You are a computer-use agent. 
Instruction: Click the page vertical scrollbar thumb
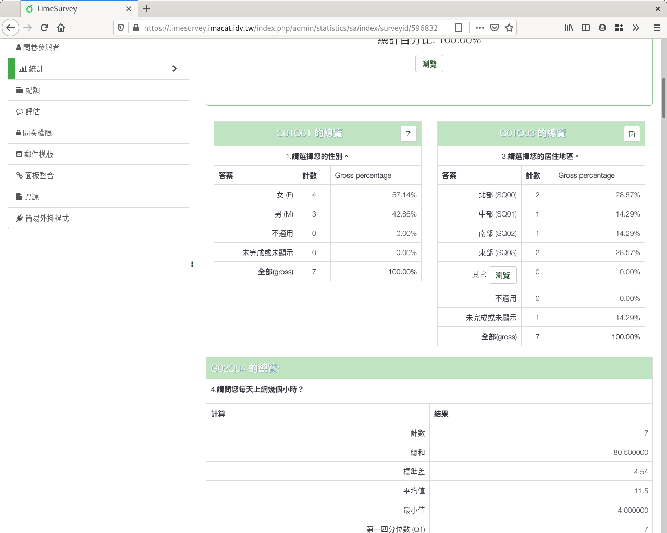[x=663, y=98]
